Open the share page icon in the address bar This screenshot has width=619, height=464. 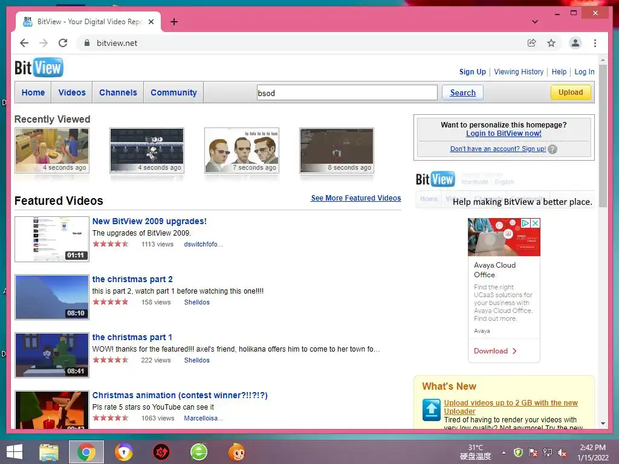(x=532, y=43)
